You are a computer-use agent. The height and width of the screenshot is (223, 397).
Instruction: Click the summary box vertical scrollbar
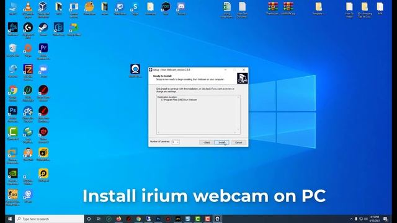pyautogui.click(x=238, y=113)
